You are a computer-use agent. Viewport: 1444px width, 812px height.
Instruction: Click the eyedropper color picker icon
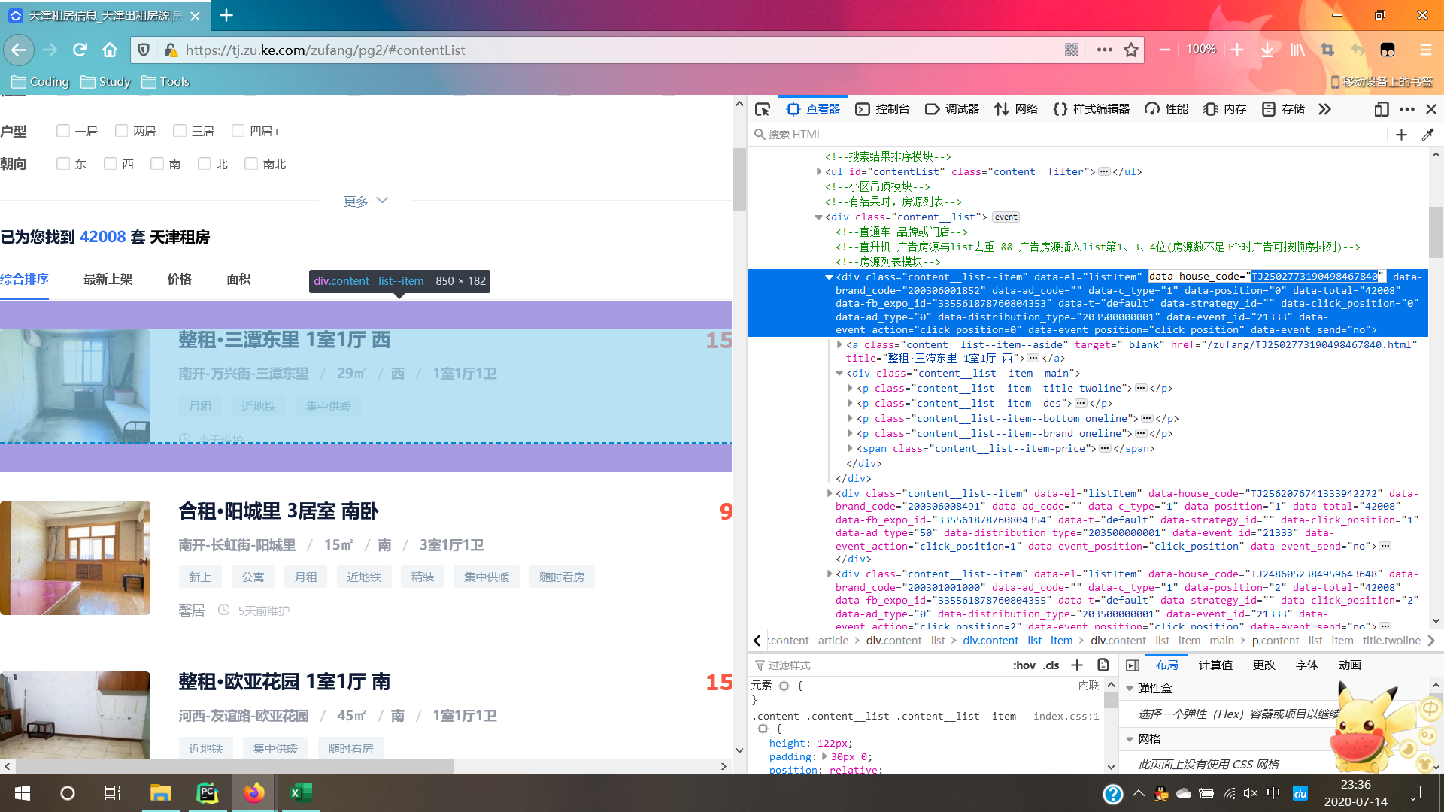[1427, 135]
